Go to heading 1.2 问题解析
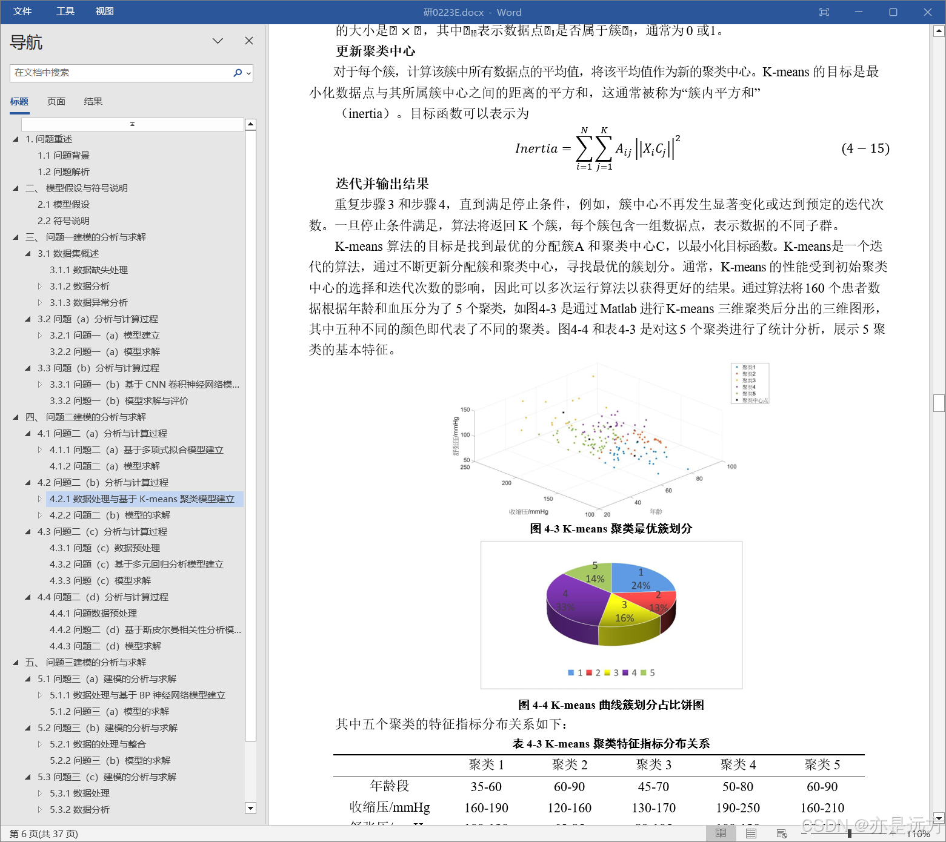This screenshot has height=842, width=946. click(64, 172)
